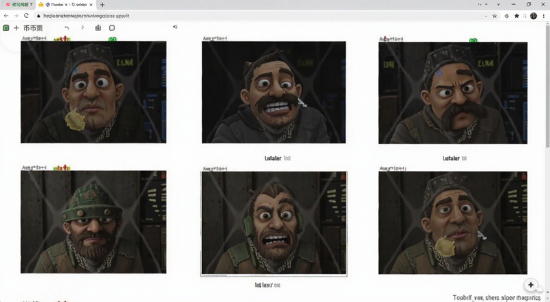
Task: Click the page vertical scrollbar
Action: (x=547, y=86)
